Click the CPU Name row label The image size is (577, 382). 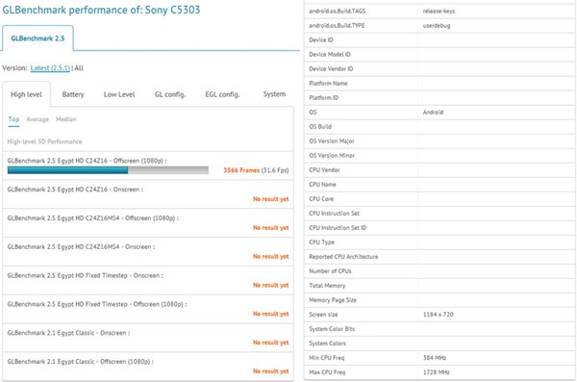[x=322, y=184]
